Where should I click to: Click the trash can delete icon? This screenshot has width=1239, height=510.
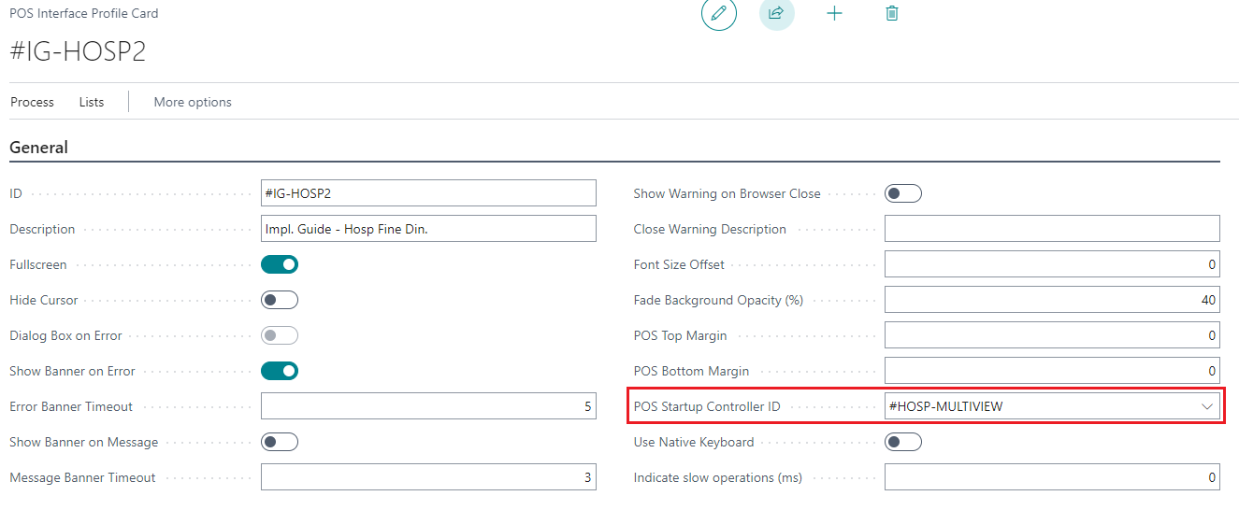(891, 13)
